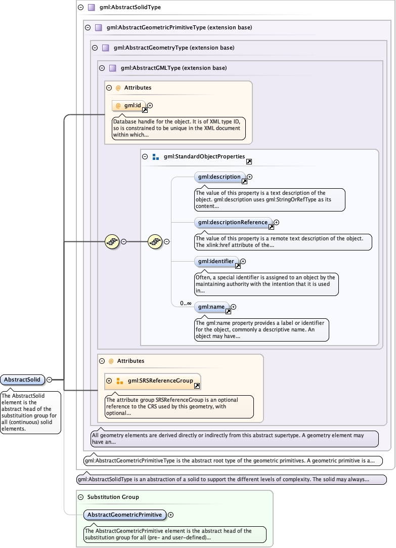Collapse the gml:AbstractSolidType box
Screen dimensions: 396x548
[80, 8]
